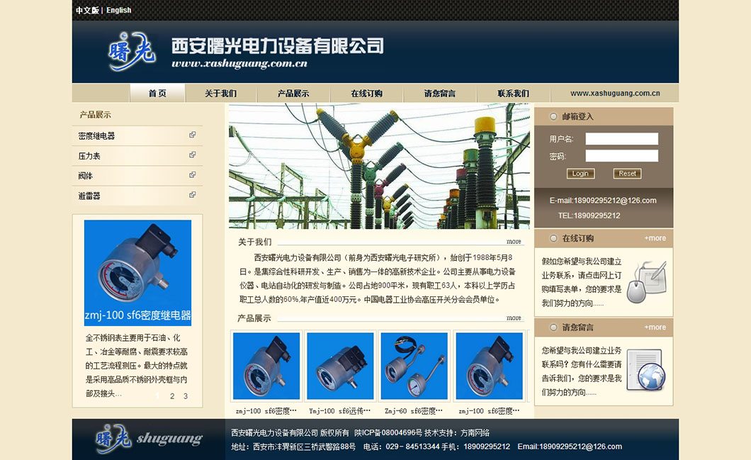Click 方南网络 tech support link in footer
751x460 pixels.
[x=475, y=432]
